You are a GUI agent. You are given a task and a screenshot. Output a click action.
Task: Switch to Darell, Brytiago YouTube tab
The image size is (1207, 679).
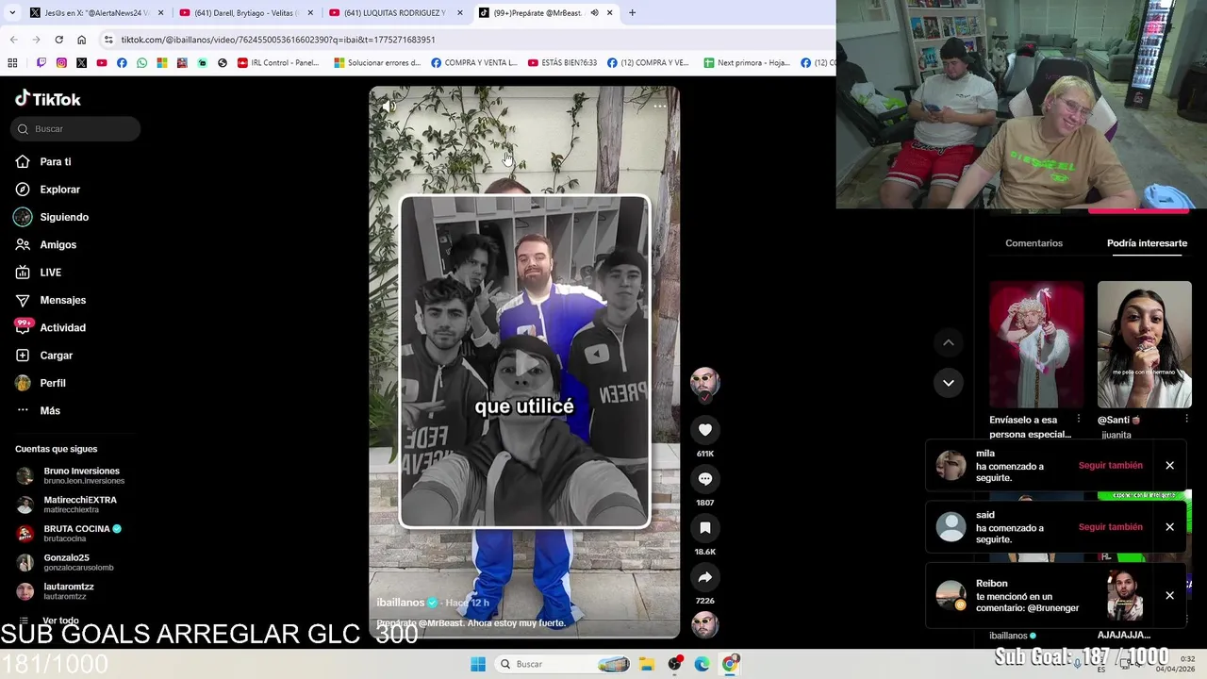(246, 13)
